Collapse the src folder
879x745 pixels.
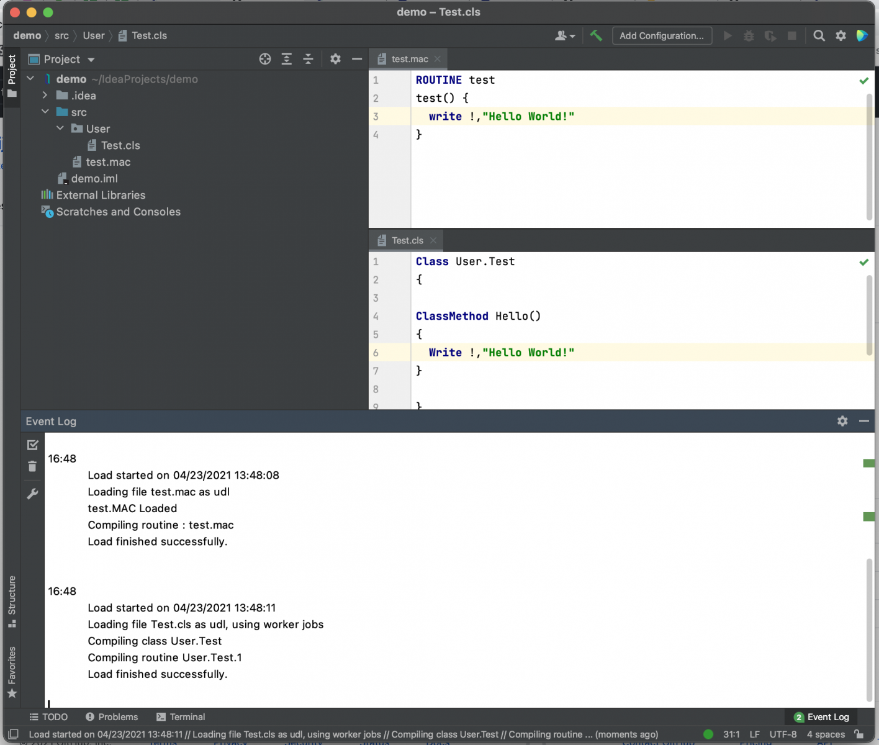coord(45,112)
